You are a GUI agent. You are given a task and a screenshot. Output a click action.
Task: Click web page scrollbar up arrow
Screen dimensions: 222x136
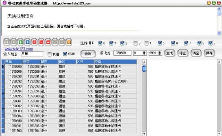click(219, 9)
